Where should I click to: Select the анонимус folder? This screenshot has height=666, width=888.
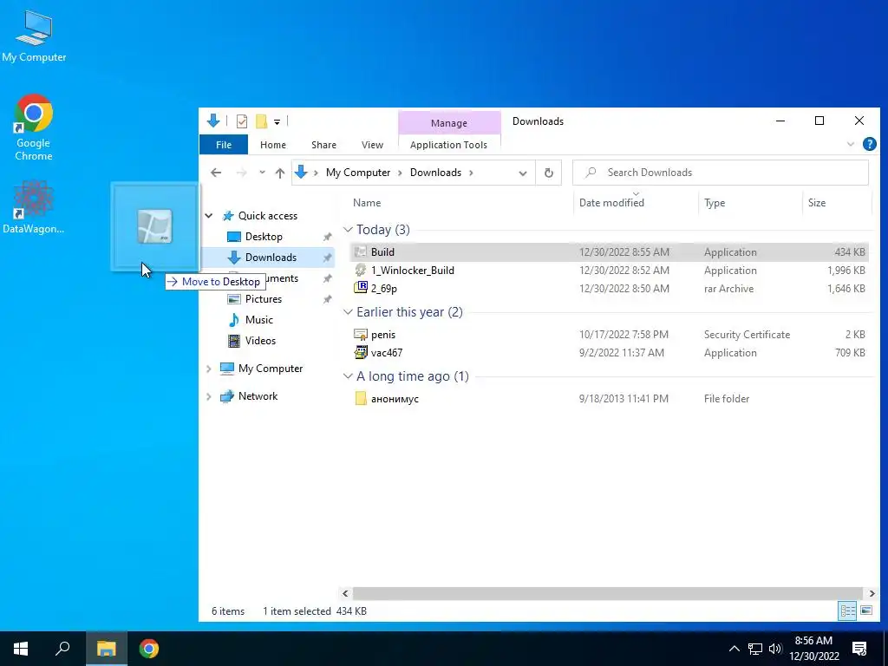click(608, 399)
